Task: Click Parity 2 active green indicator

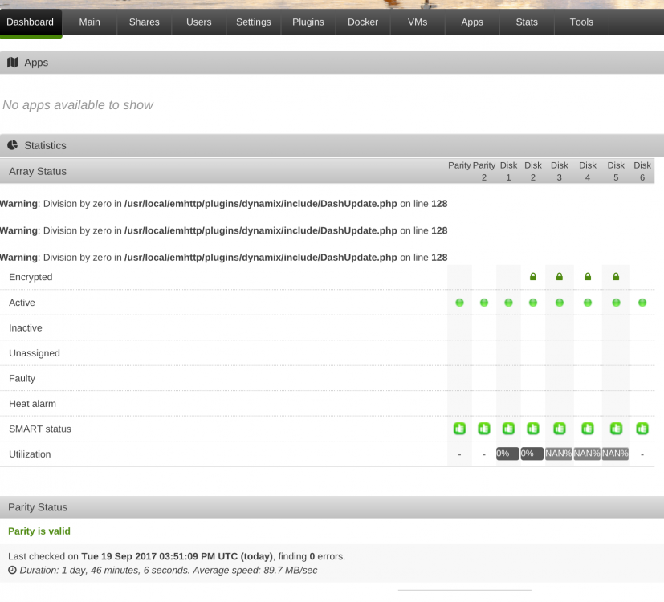Action: pos(484,303)
